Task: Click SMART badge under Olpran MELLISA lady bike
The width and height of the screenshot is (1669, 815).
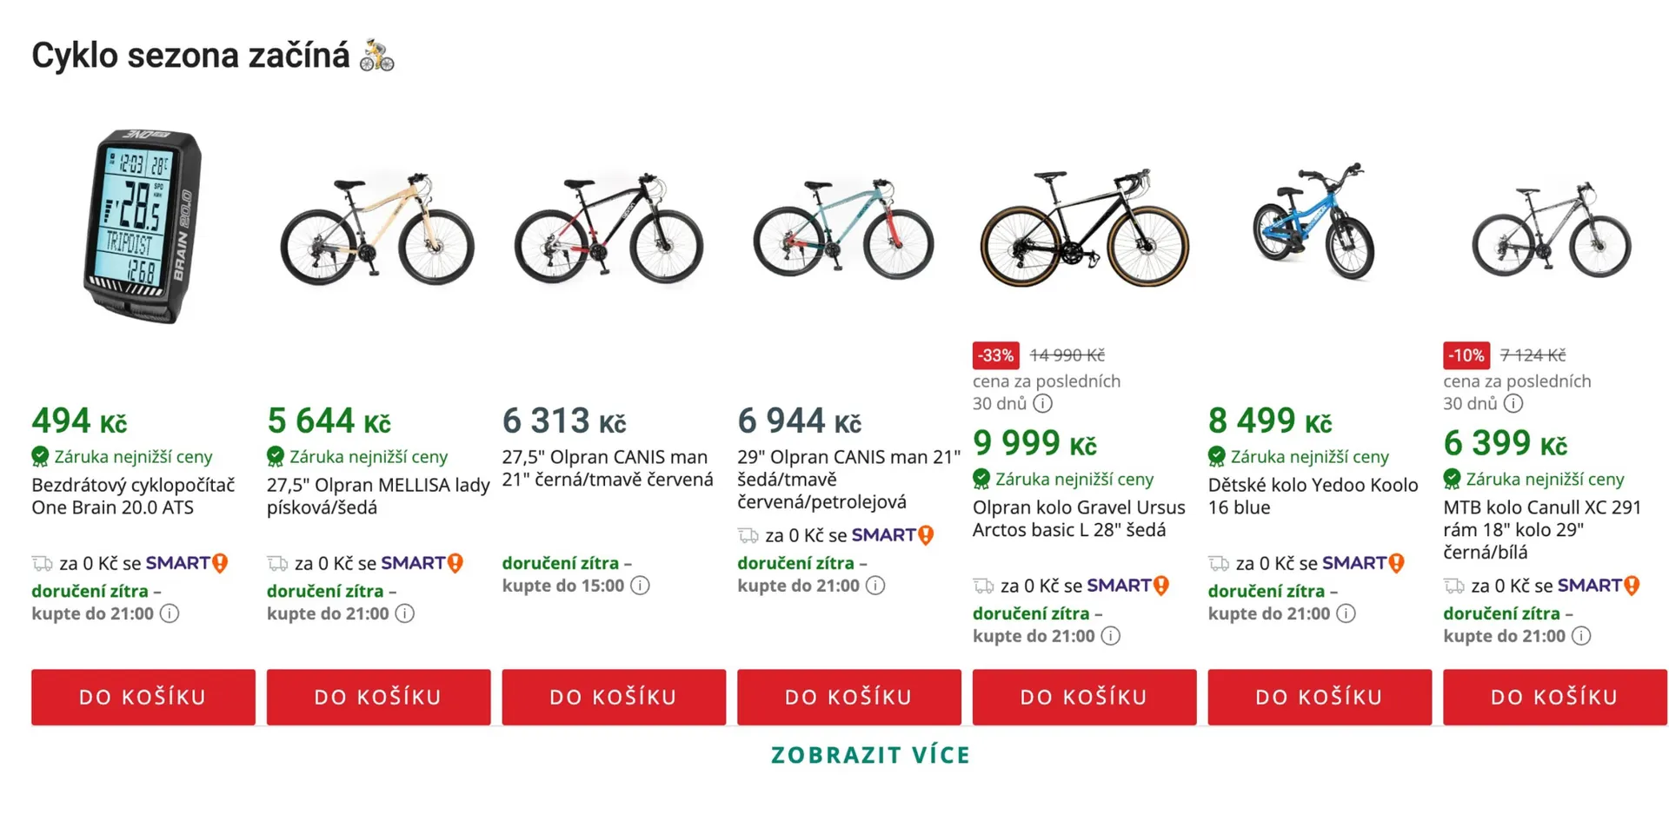Action: point(422,563)
